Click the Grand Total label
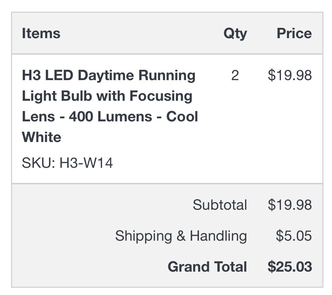Viewport: 332px width, 295px height. tap(207, 267)
